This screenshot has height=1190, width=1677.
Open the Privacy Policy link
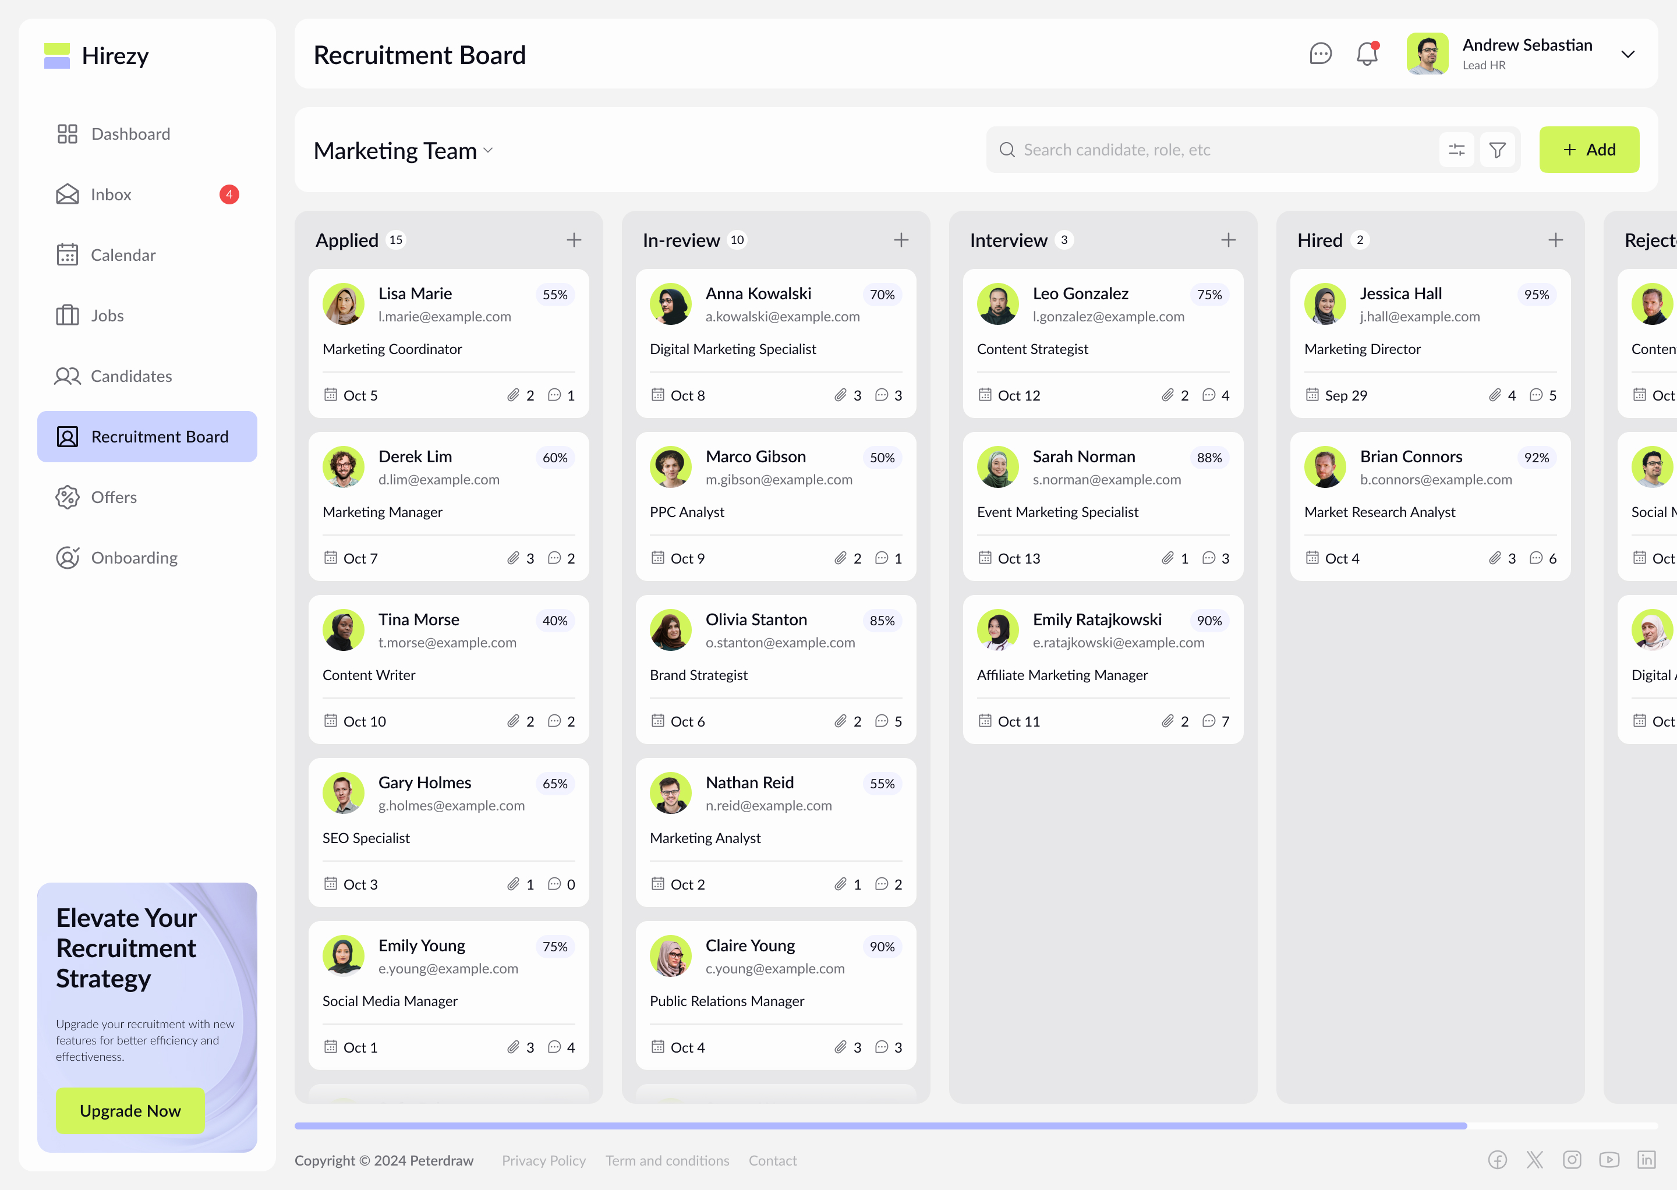[x=543, y=1160]
